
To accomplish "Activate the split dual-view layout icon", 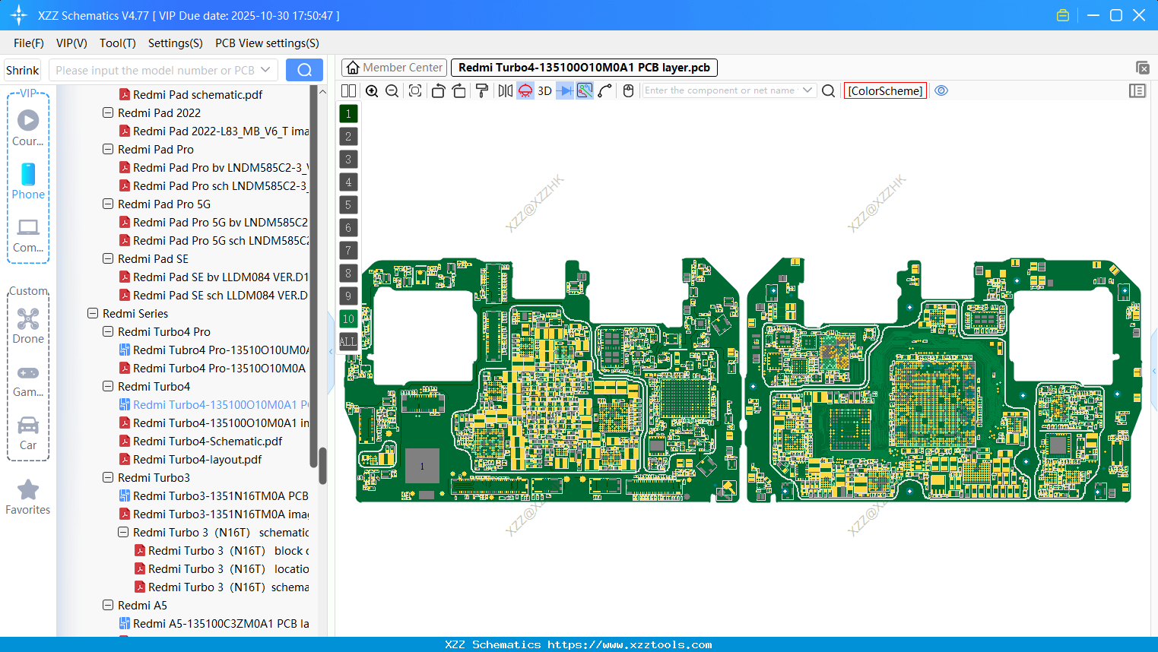I will point(347,90).
